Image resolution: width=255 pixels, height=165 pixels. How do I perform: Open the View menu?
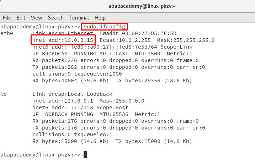(x=37, y=17)
